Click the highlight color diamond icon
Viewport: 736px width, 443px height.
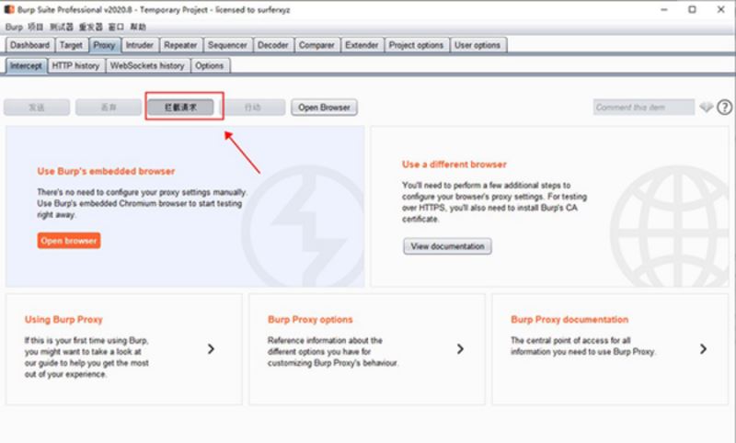(x=706, y=108)
